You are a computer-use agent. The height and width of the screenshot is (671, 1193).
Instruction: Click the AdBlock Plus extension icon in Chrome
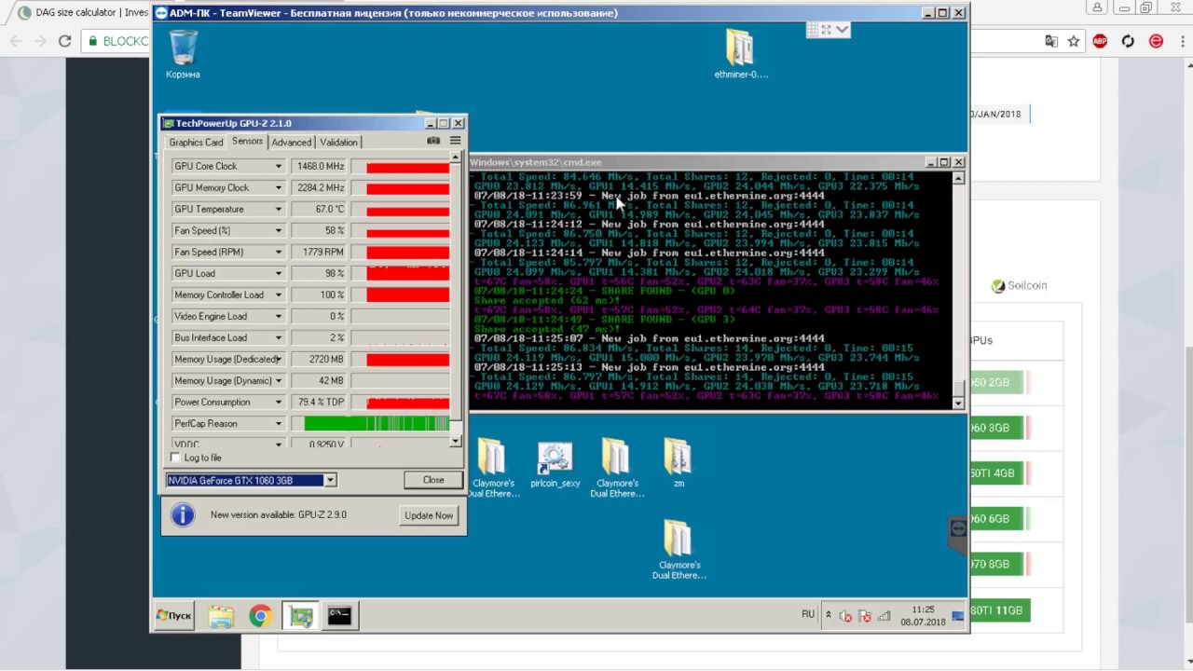point(1100,41)
